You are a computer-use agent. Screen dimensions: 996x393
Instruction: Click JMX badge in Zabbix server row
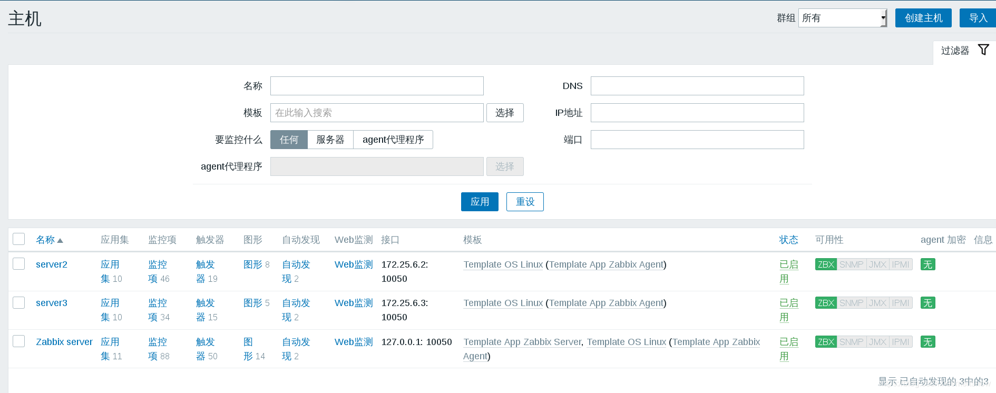click(x=878, y=342)
